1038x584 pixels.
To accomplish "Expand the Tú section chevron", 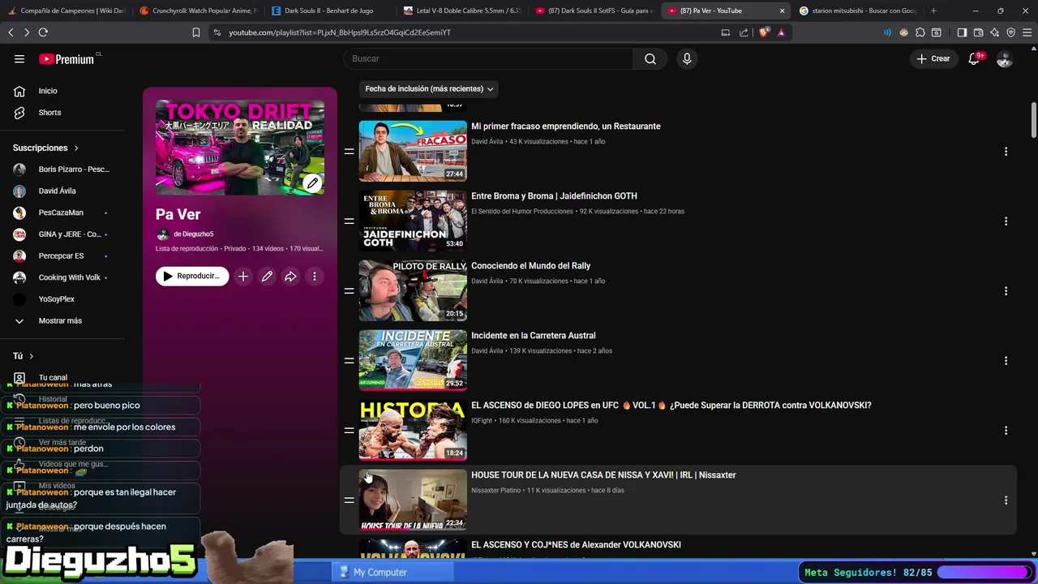I will [x=32, y=356].
